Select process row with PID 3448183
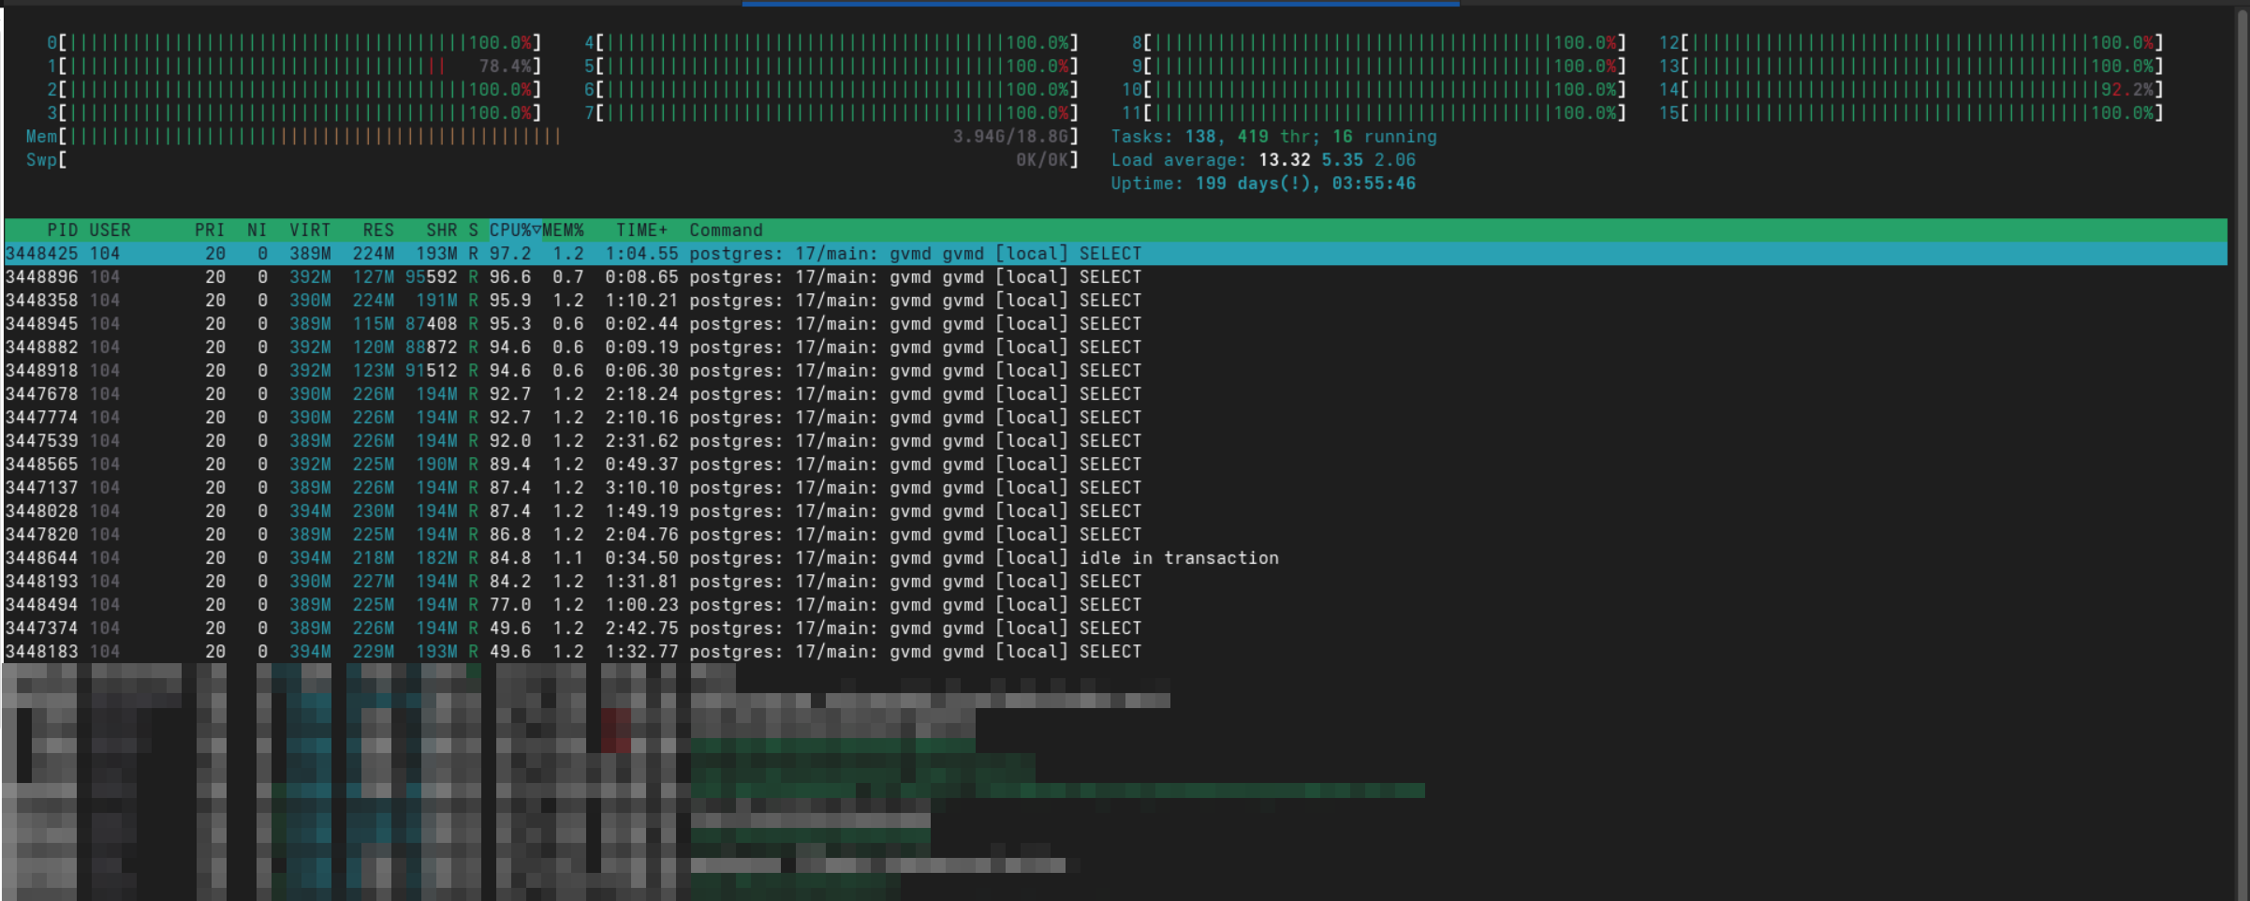This screenshot has width=2250, height=901. coord(1115,652)
